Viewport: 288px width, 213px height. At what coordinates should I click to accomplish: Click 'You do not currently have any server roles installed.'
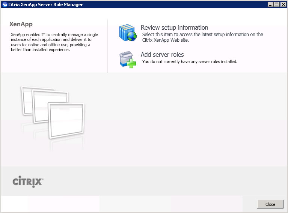click(190, 62)
